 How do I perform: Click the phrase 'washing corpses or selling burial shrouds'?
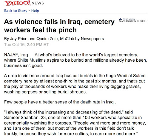(45, 92)
